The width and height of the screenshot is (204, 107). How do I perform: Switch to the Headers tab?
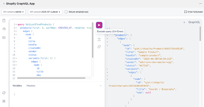pyautogui.click(x=31, y=86)
